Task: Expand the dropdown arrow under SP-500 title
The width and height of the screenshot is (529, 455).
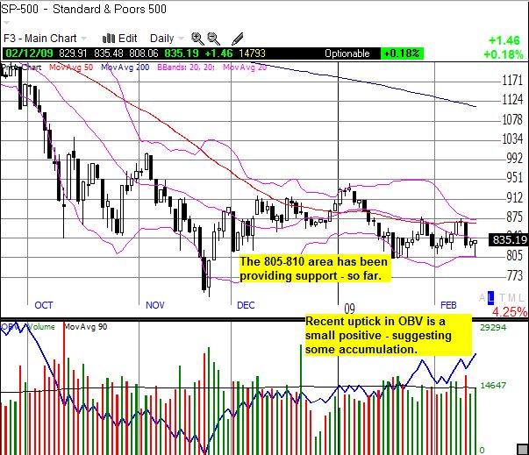Action: (6, 23)
